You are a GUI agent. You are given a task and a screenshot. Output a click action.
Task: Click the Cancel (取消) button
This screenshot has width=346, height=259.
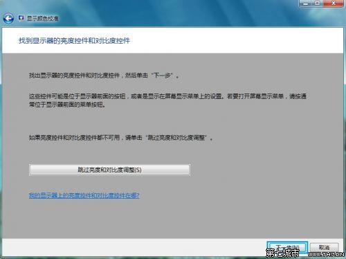pyautogui.click(x=324, y=247)
